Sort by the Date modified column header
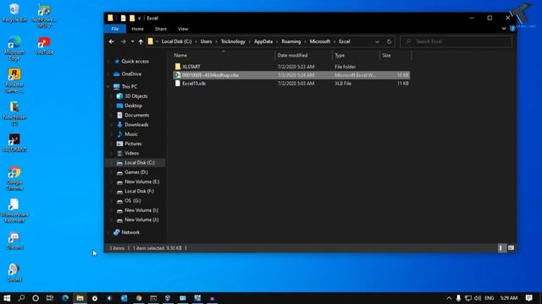The width and height of the screenshot is (542, 304). coord(292,55)
